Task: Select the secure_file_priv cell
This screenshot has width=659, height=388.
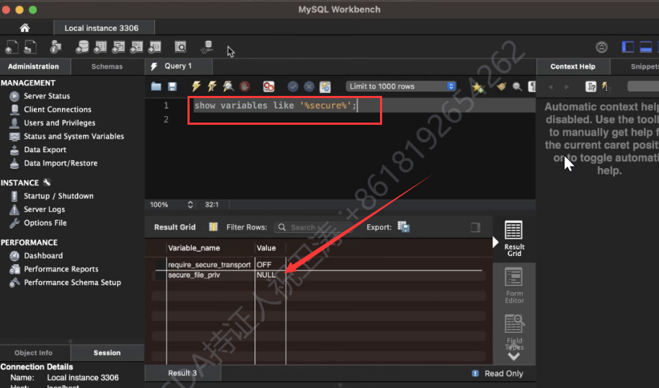Action: pos(194,275)
